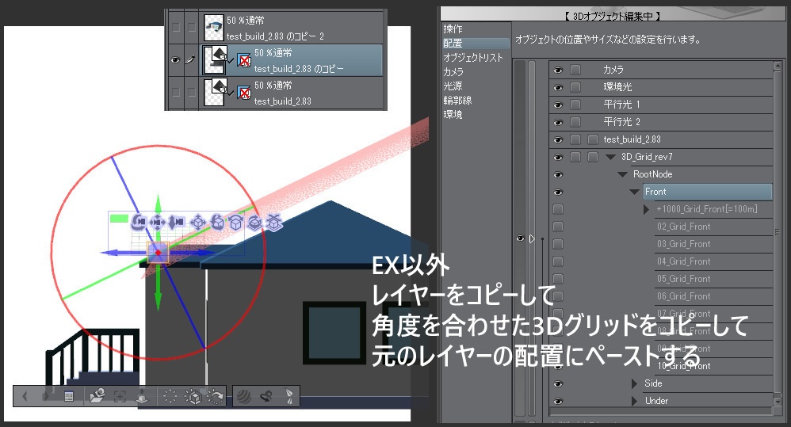Image resolution: width=791 pixels, height=427 pixels.
Task: Select the 05_Grid_Front item
Action: point(683,279)
